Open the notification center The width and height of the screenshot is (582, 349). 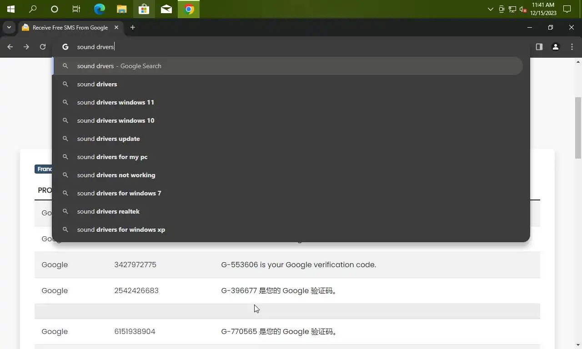coord(567,9)
